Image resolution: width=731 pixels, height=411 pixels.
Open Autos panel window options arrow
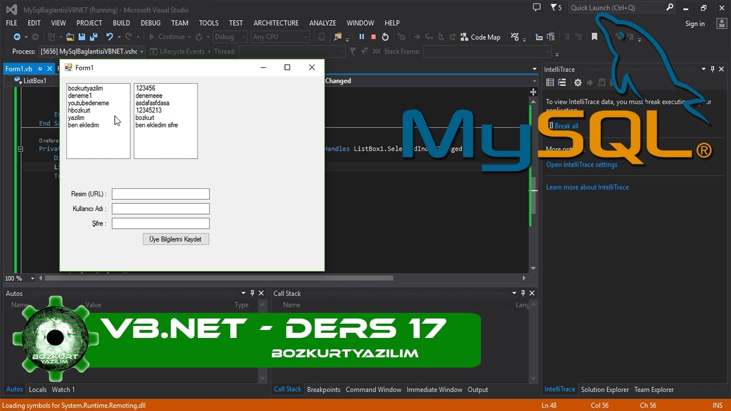243,293
